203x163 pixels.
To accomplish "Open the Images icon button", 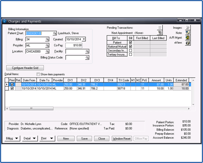I will pos(188,28).
